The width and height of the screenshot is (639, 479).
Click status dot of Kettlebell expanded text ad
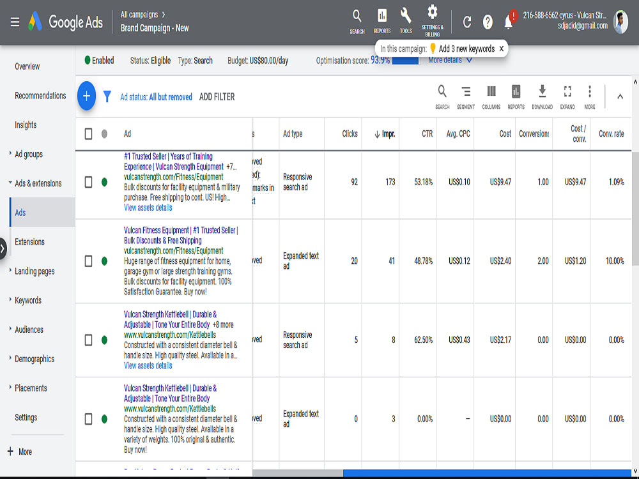pyautogui.click(x=104, y=419)
